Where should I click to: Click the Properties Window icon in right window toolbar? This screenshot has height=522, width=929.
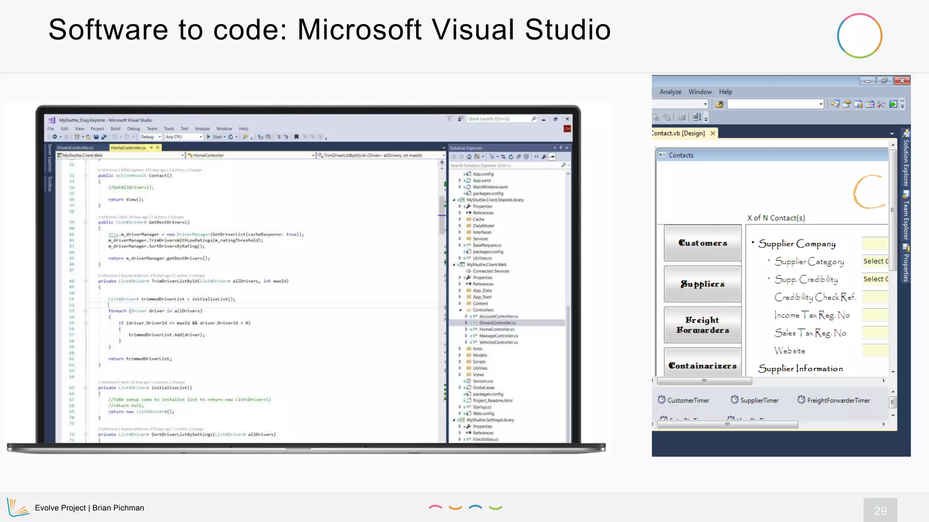coord(846,104)
